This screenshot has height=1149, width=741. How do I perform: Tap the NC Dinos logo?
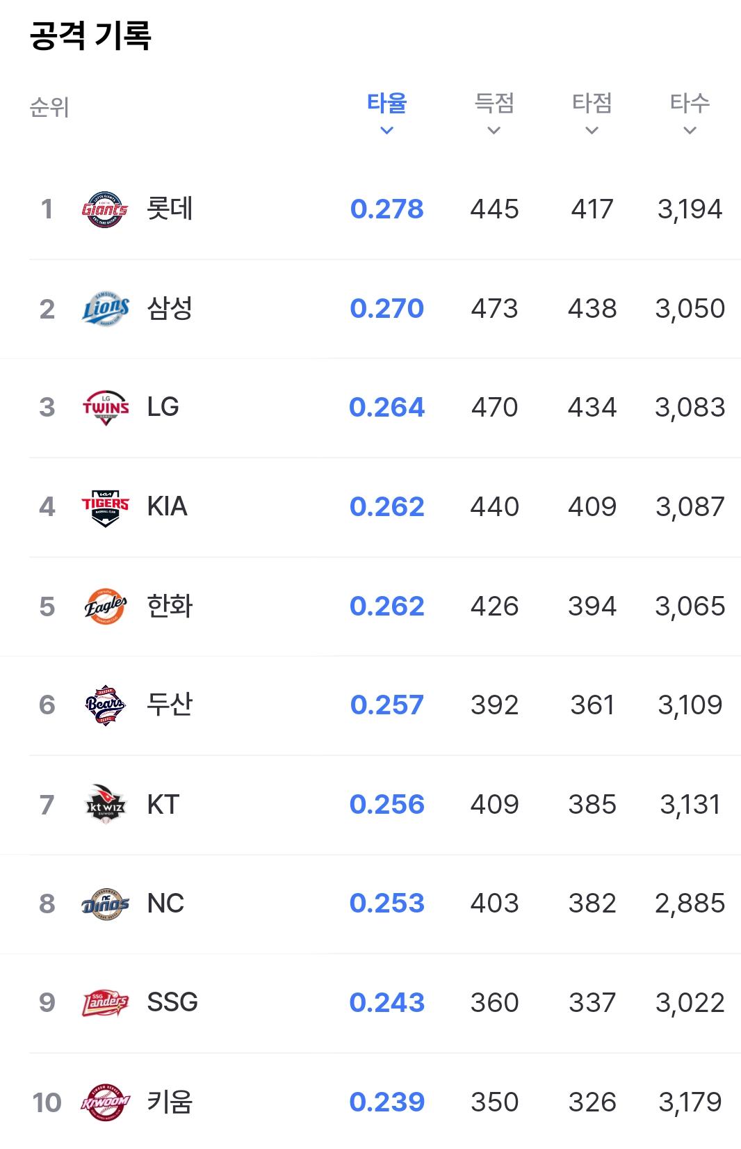[106, 903]
